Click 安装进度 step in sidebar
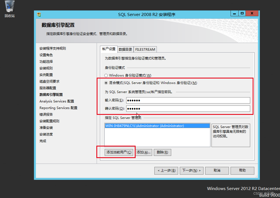The image size is (280, 198). click(46, 134)
